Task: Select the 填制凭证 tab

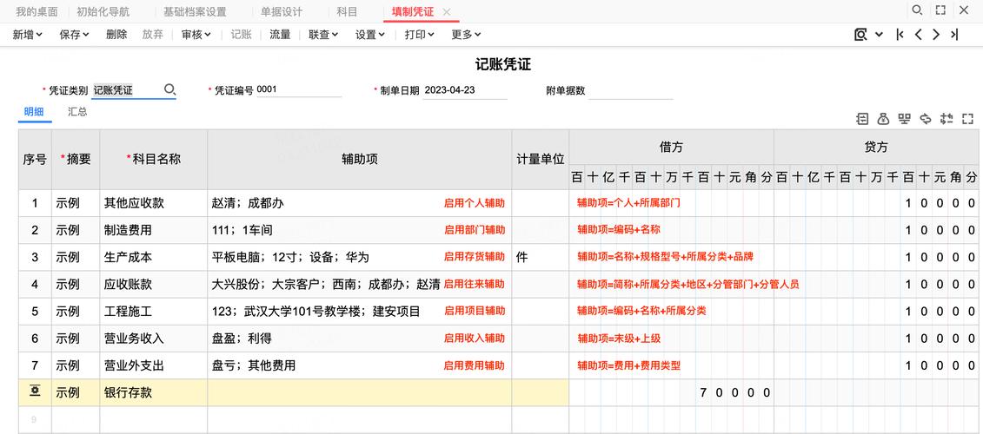Action: pyautogui.click(x=413, y=12)
